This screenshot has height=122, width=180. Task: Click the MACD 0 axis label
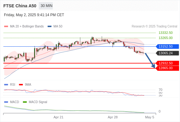click(x=160, y=111)
